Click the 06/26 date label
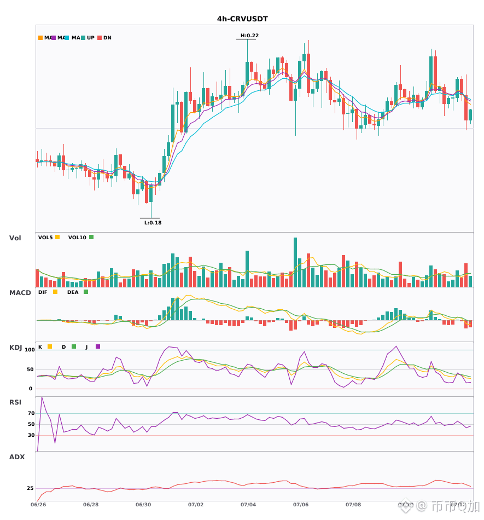The width and height of the screenshot is (484, 520). pos(38,505)
